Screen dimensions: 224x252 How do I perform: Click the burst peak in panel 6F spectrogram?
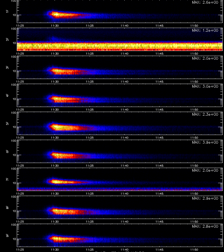(x=57, y=155)
